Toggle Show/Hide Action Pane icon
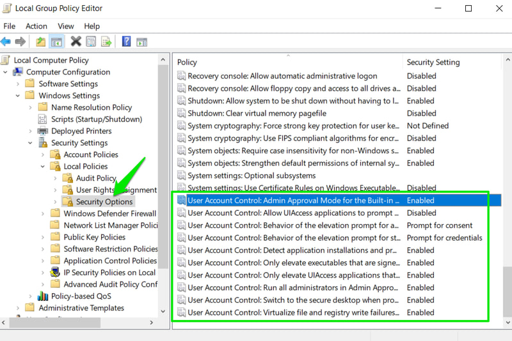 pyautogui.click(x=141, y=42)
